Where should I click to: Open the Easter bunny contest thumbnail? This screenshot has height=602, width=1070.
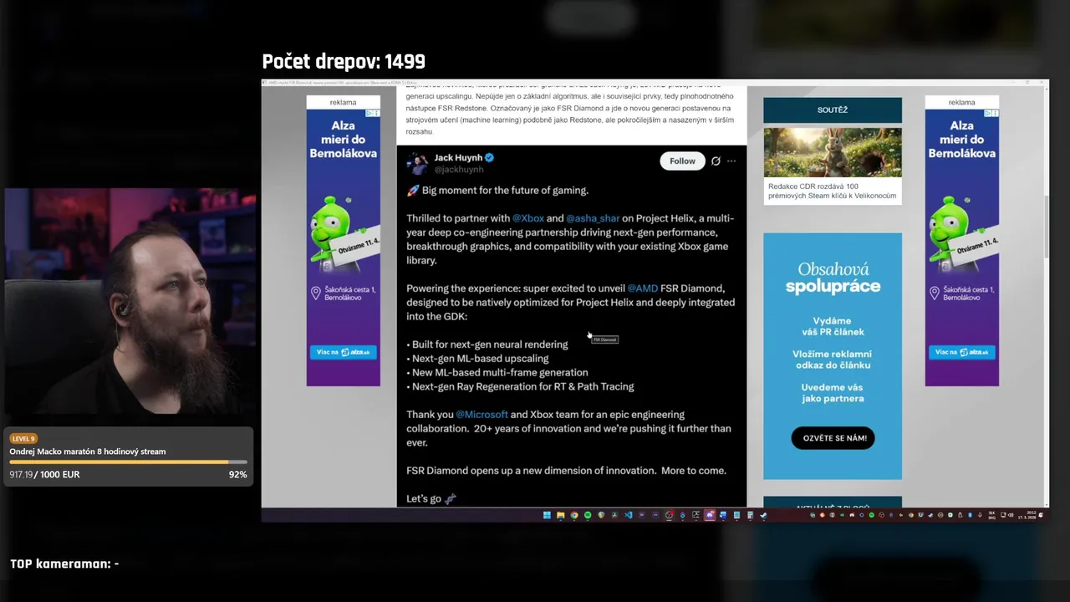[833, 151]
